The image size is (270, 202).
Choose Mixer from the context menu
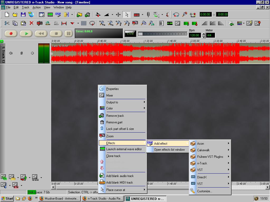pyautogui.click(x=122, y=95)
